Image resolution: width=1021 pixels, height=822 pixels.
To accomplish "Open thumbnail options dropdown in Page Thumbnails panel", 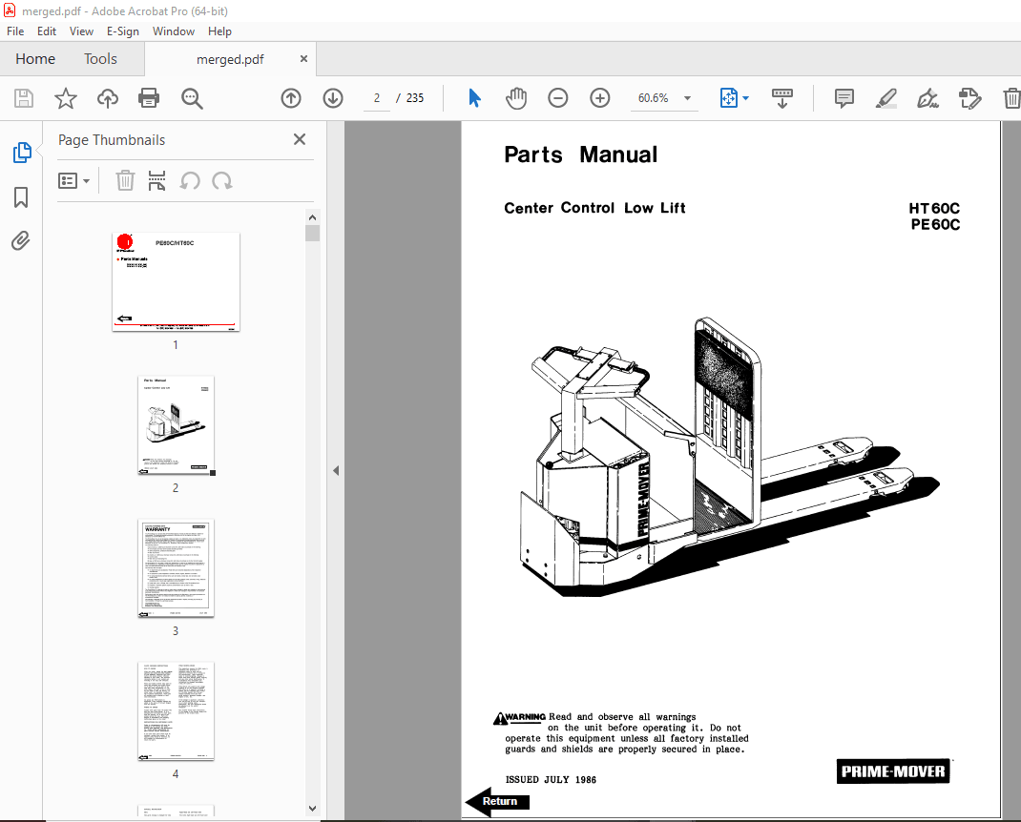I will [74, 180].
